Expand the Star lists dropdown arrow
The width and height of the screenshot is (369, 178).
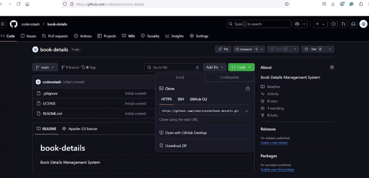pos(330,49)
